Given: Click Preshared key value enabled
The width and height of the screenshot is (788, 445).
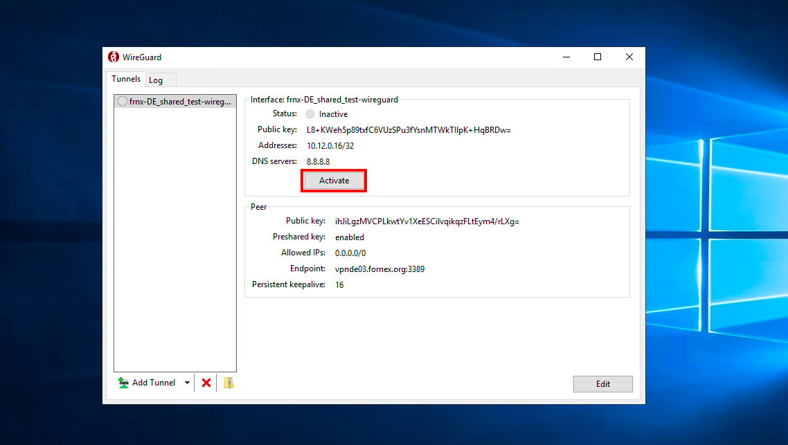Looking at the screenshot, I should [x=349, y=237].
